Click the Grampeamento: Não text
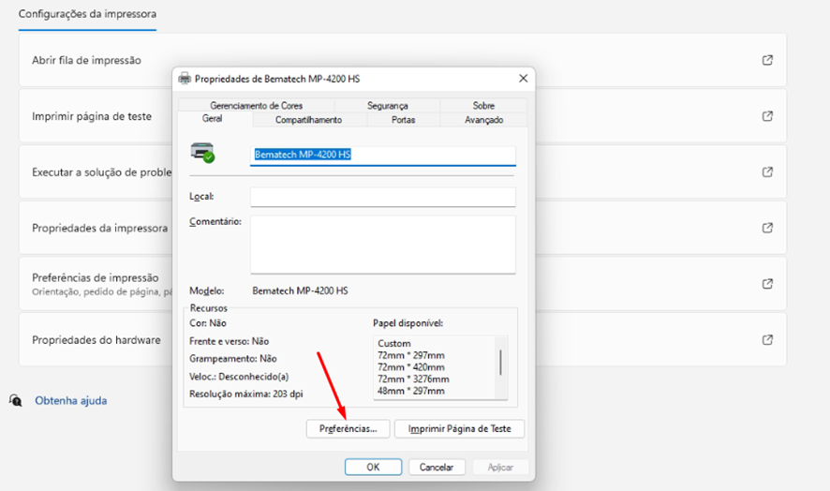This screenshot has width=830, height=491. pos(233,359)
